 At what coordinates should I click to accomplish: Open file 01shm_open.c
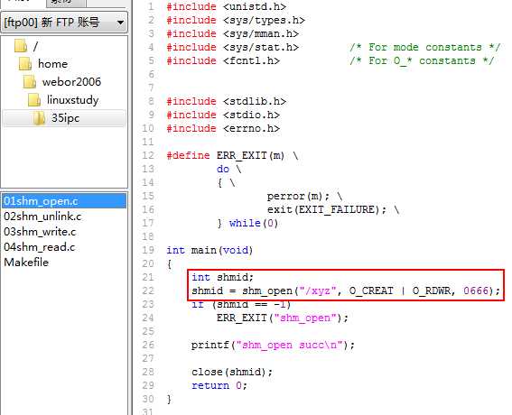64,201
